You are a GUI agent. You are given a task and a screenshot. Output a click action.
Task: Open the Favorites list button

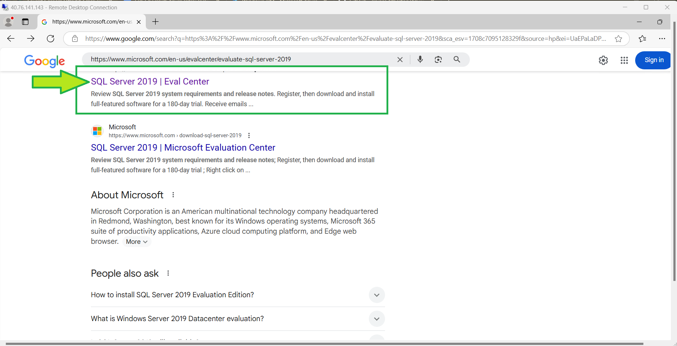tap(642, 39)
